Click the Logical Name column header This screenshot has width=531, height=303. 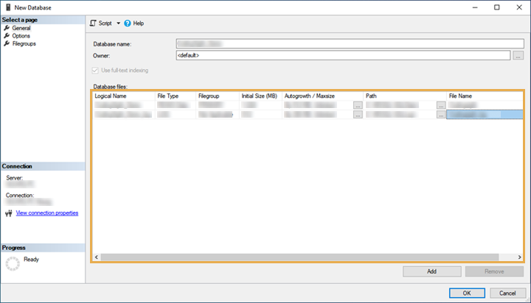[111, 96]
